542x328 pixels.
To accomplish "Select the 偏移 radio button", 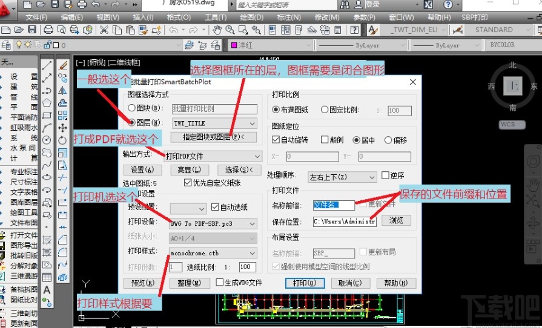I will (388, 140).
